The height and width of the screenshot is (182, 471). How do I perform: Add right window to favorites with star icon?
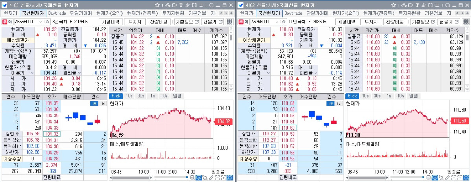(393, 5)
